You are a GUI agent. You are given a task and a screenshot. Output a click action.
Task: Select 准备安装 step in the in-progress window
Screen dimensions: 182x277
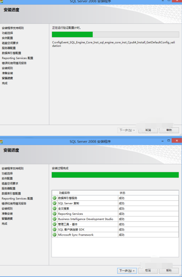tap(7, 73)
